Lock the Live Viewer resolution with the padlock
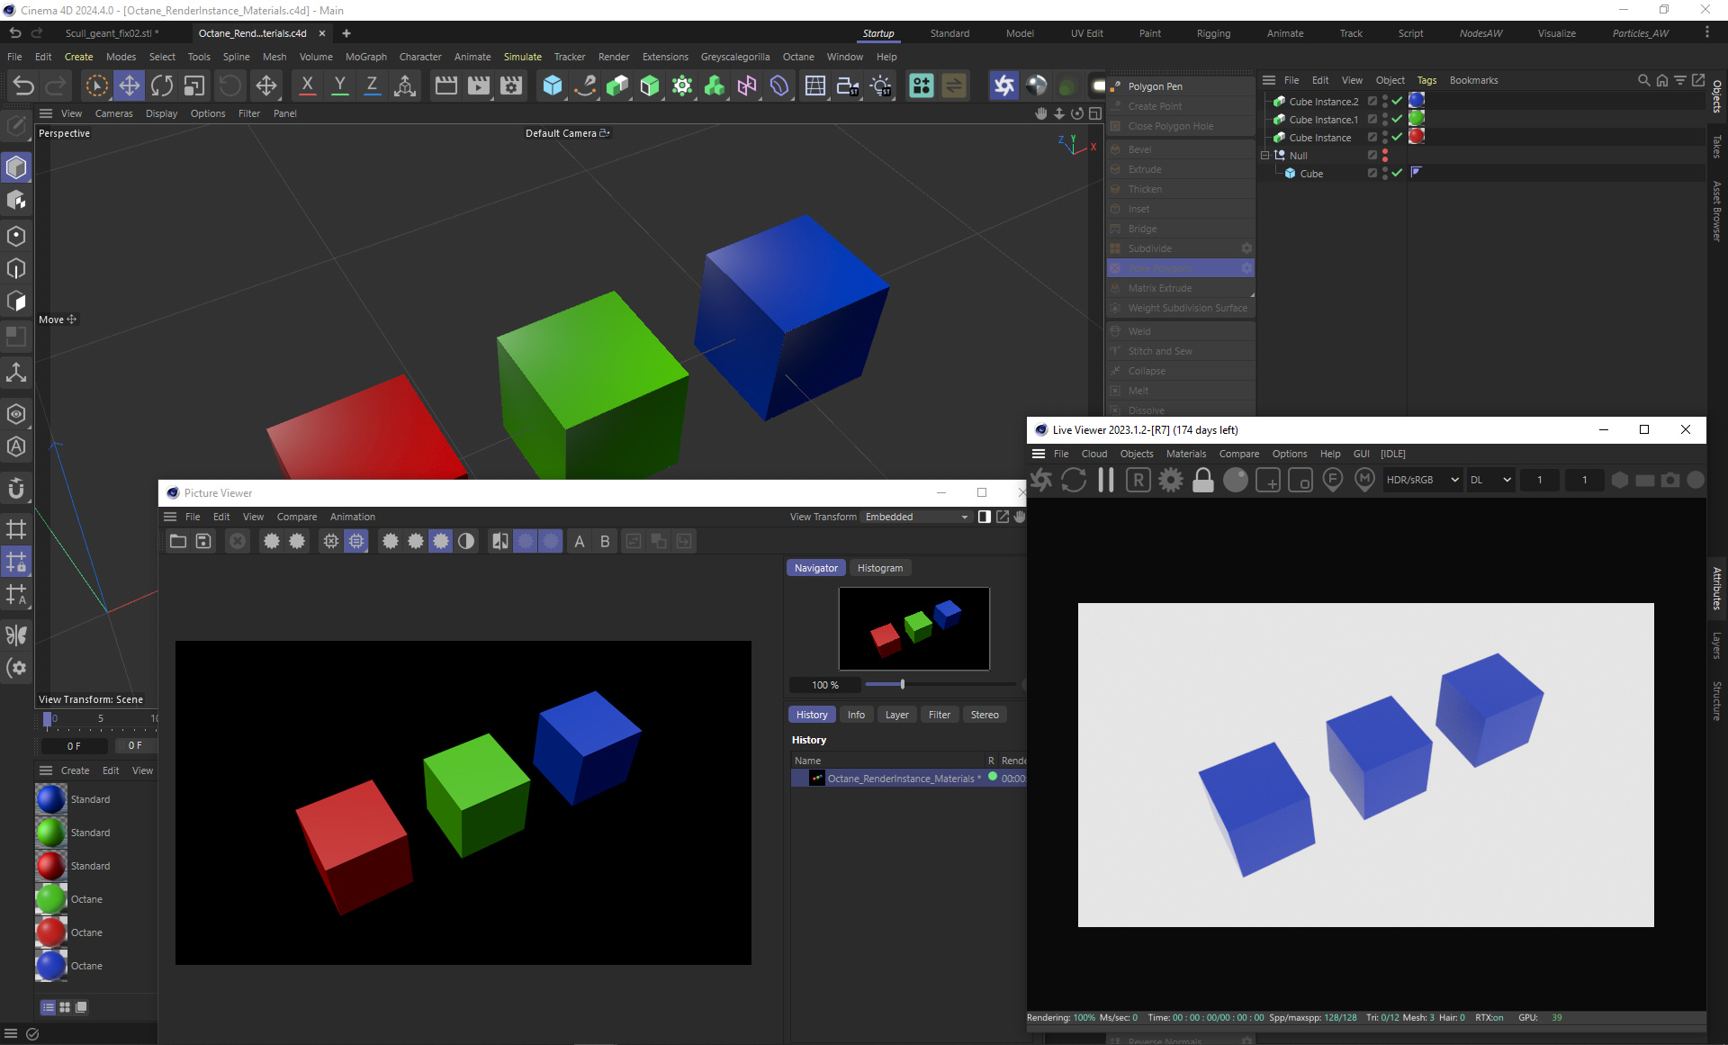The width and height of the screenshot is (1728, 1045). 1202,480
